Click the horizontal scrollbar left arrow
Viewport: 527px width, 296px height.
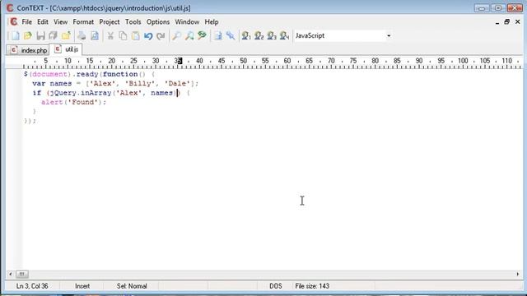point(11,274)
